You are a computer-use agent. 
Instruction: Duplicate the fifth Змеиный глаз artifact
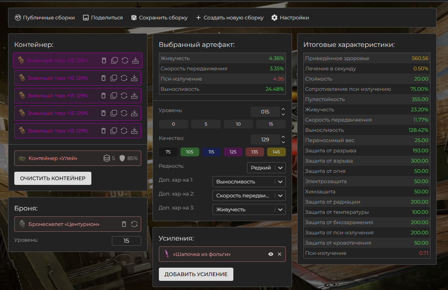[114, 131]
